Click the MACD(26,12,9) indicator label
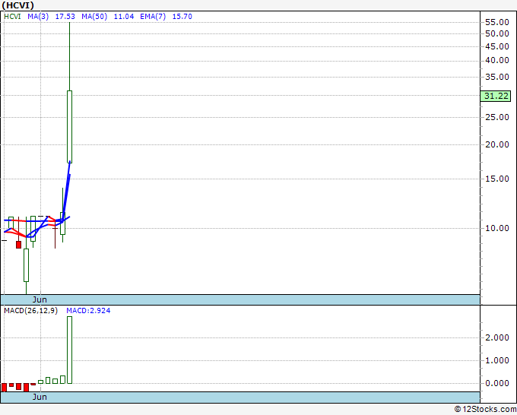This screenshot has width=517, height=415. [x=30, y=311]
